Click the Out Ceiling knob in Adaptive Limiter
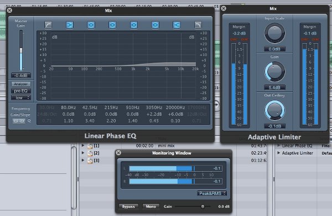Image resolution: width=332 pixels, height=216 pixels. point(274,110)
